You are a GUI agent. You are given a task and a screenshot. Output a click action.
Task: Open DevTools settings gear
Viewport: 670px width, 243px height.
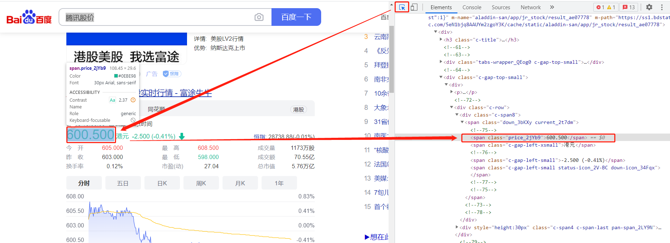click(x=649, y=7)
